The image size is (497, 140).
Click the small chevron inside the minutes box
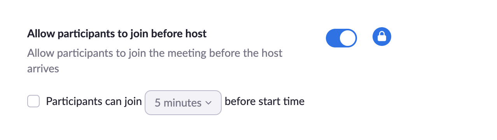pos(208,103)
